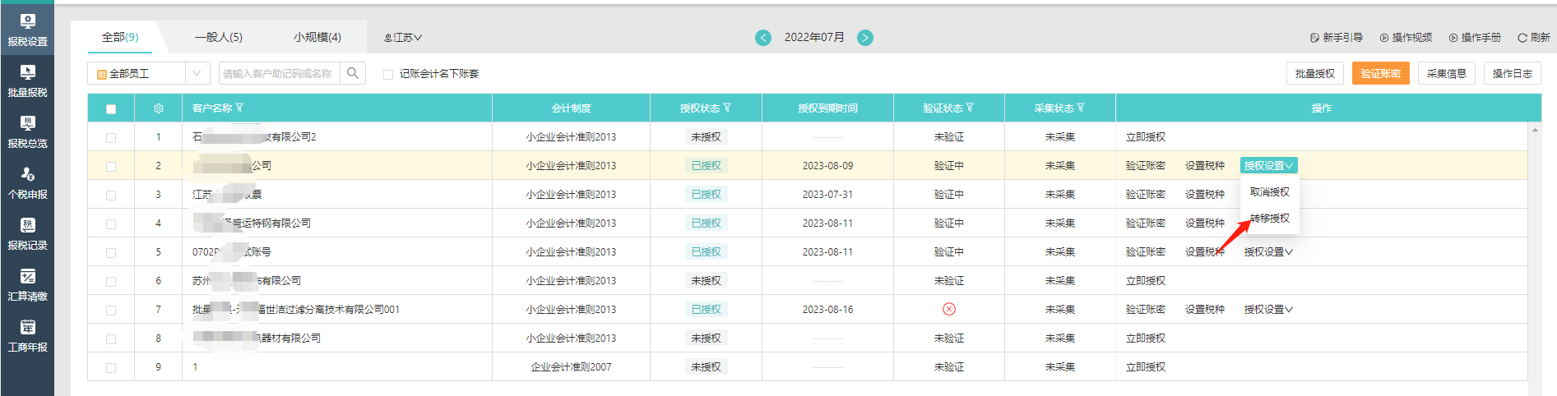Select the checkbox for row 9
The height and width of the screenshot is (396, 1557).
pyautogui.click(x=111, y=367)
